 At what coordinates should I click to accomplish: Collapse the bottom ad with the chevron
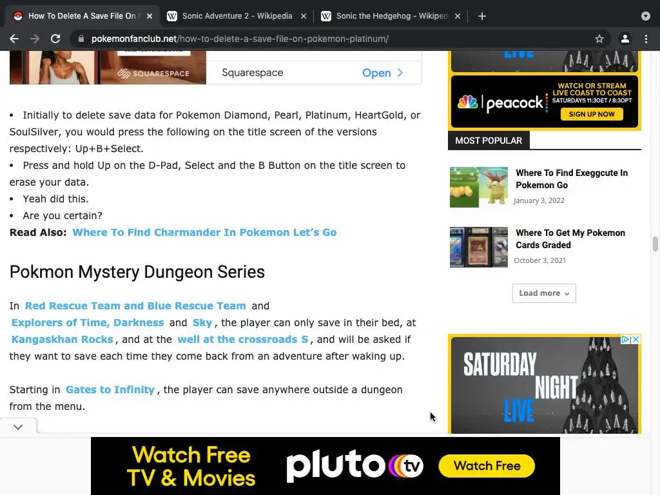[x=18, y=427]
